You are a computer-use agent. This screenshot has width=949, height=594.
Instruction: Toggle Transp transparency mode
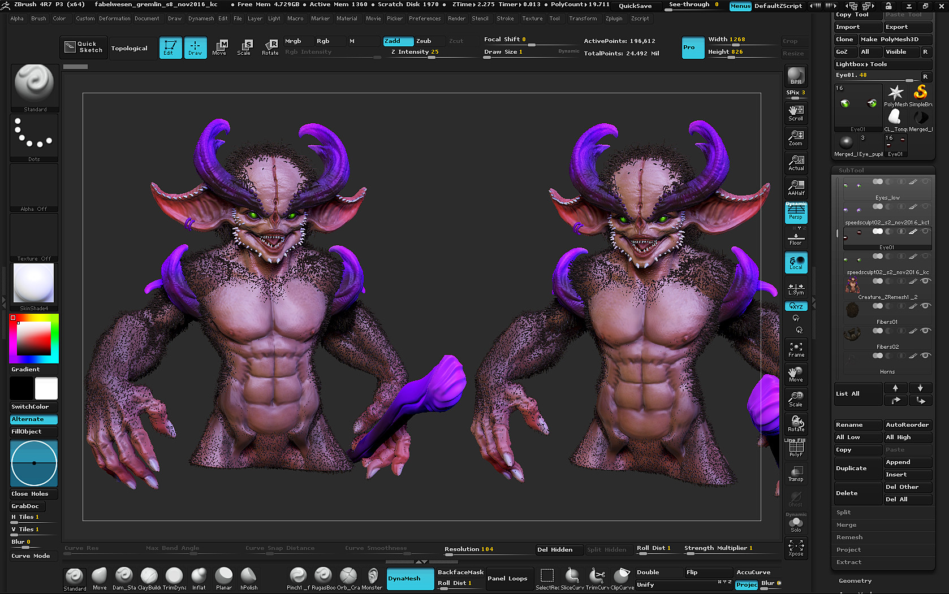tap(796, 474)
